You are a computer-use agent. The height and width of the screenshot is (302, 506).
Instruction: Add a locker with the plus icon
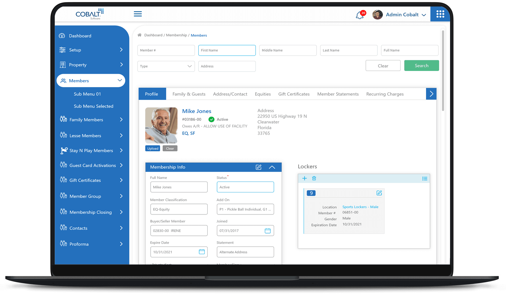(305, 178)
